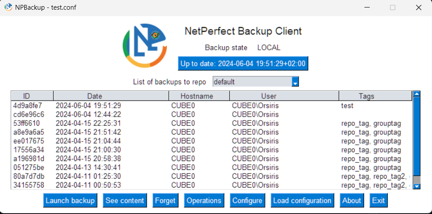Click the 'Up to date' status button
The image size is (432, 214).
[243, 63]
